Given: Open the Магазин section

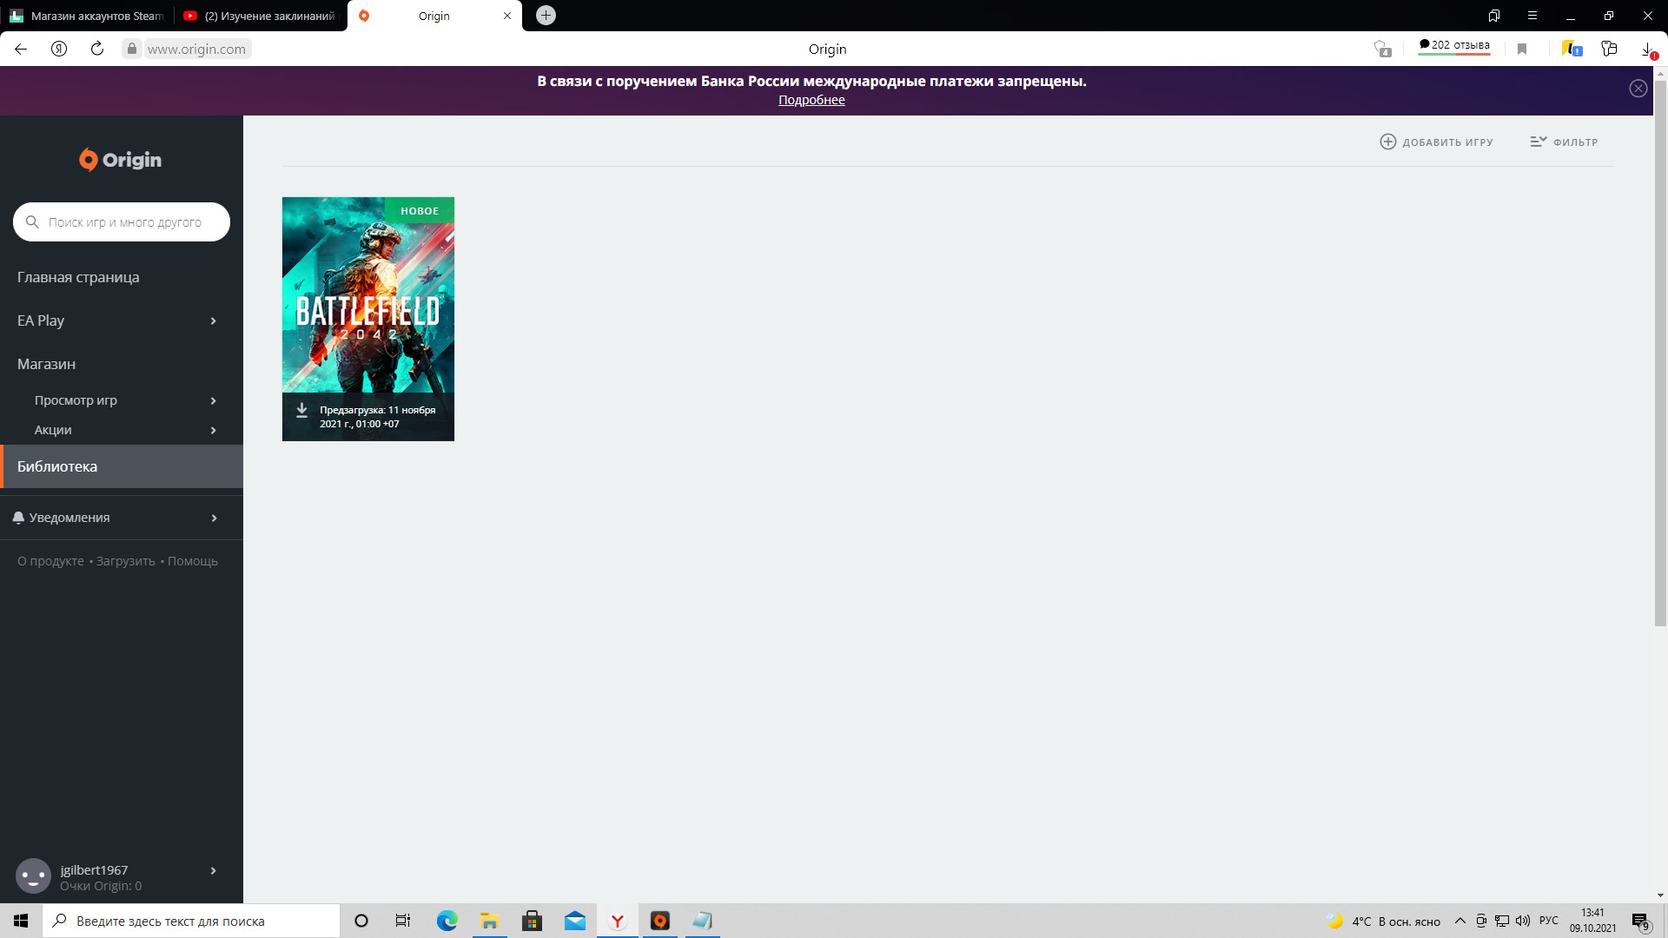Looking at the screenshot, I should [46, 364].
